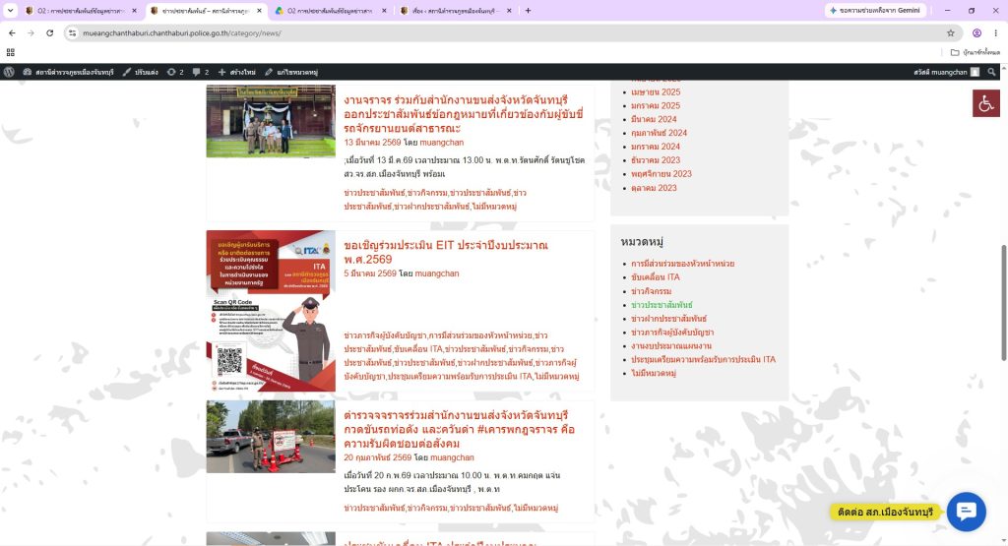Open the ขับเคลื่อน ITA category
Screen dimensions: 1008x546
(655, 276)
